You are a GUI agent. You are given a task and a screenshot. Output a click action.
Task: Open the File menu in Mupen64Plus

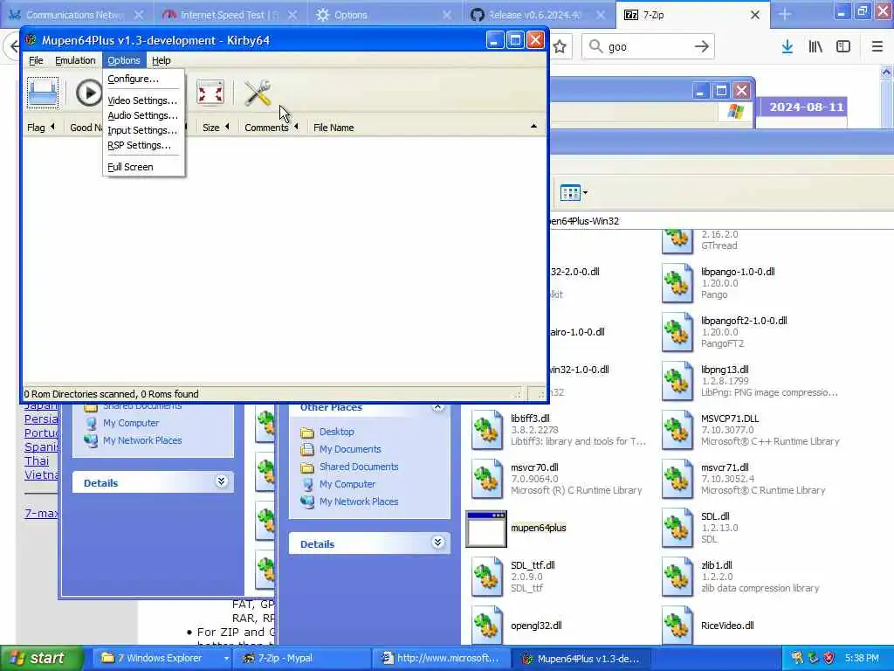[x=36, y=60]
